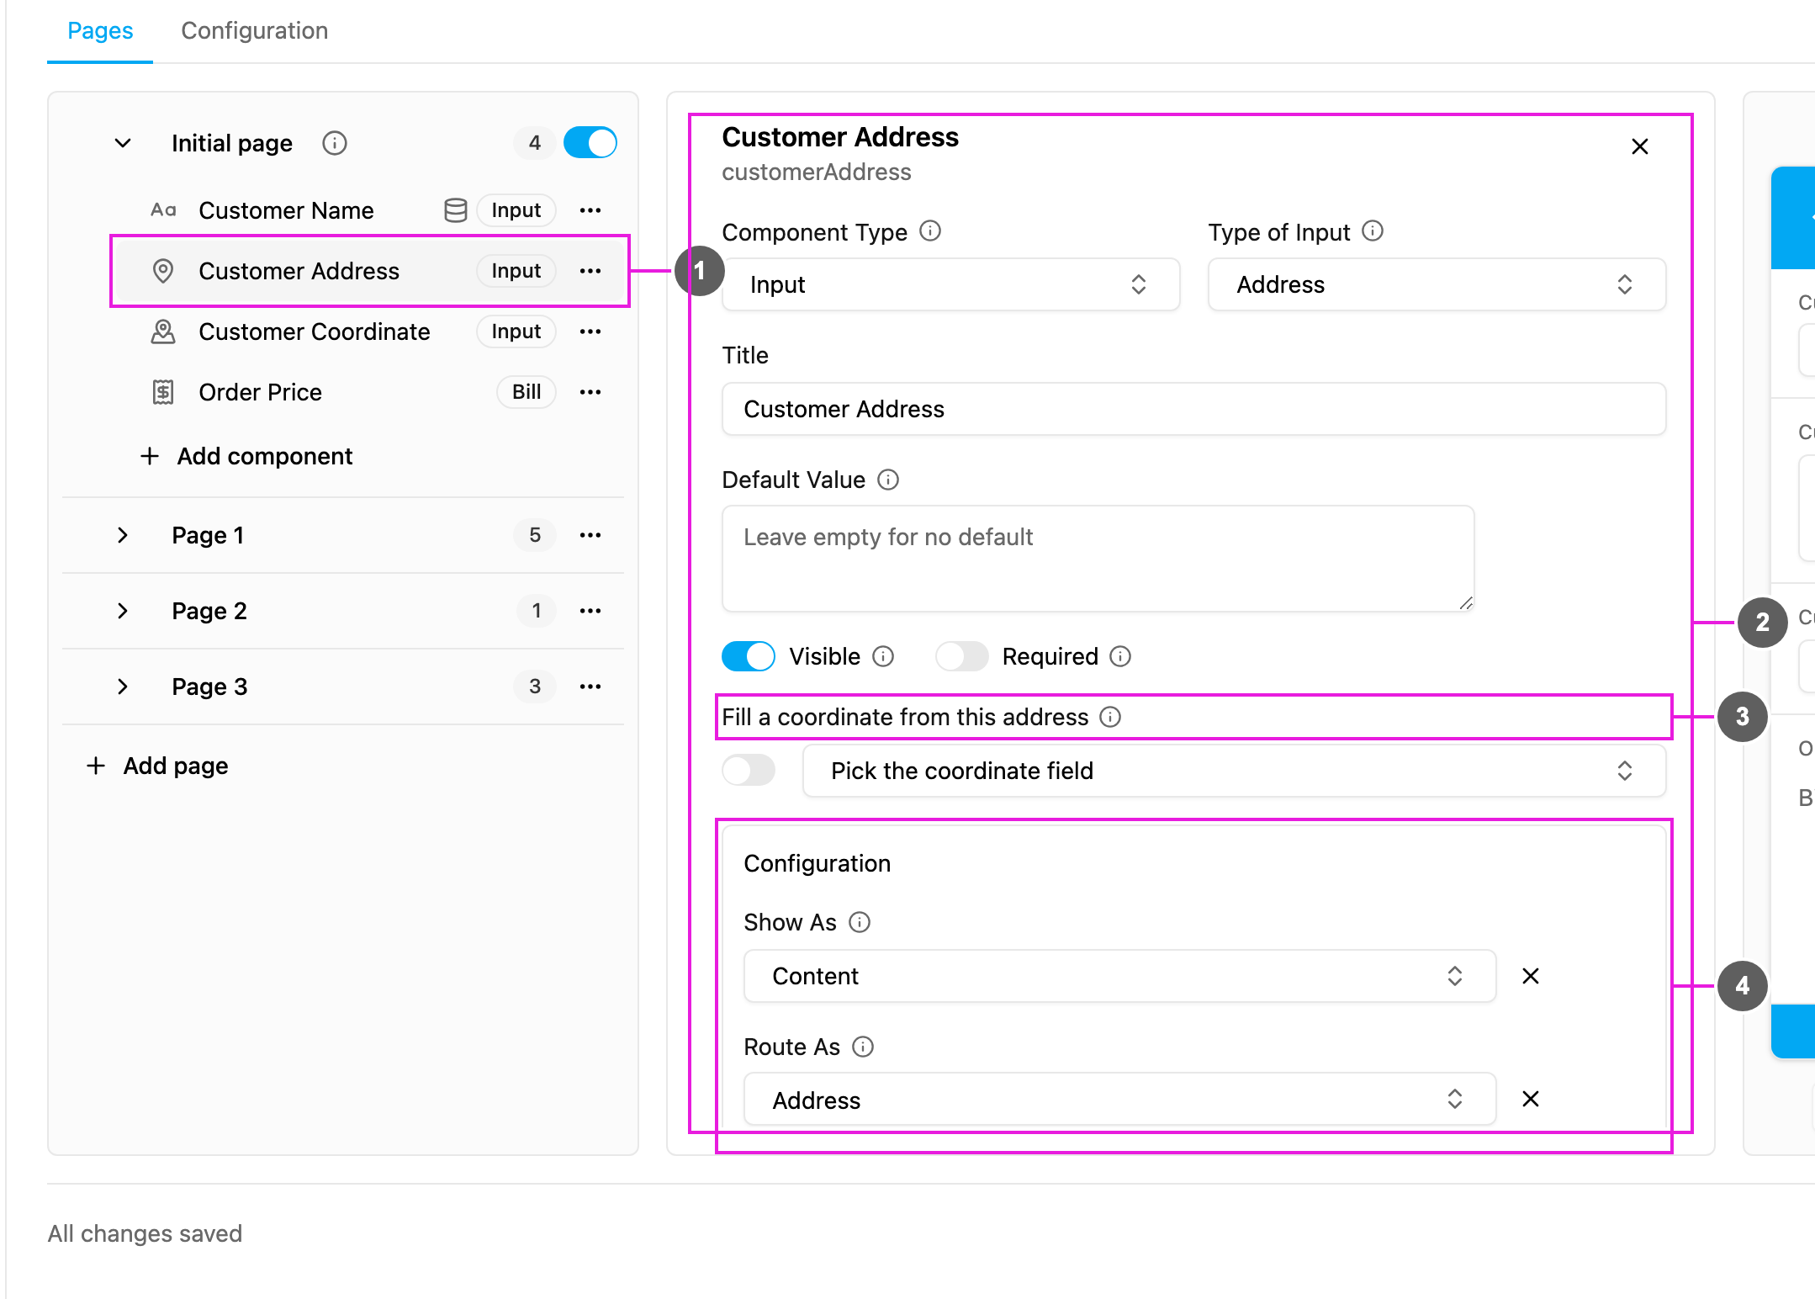Open more options for Customer Address
The height and width of the screenshot is (1299, 1815).
(x=590, y=271)
